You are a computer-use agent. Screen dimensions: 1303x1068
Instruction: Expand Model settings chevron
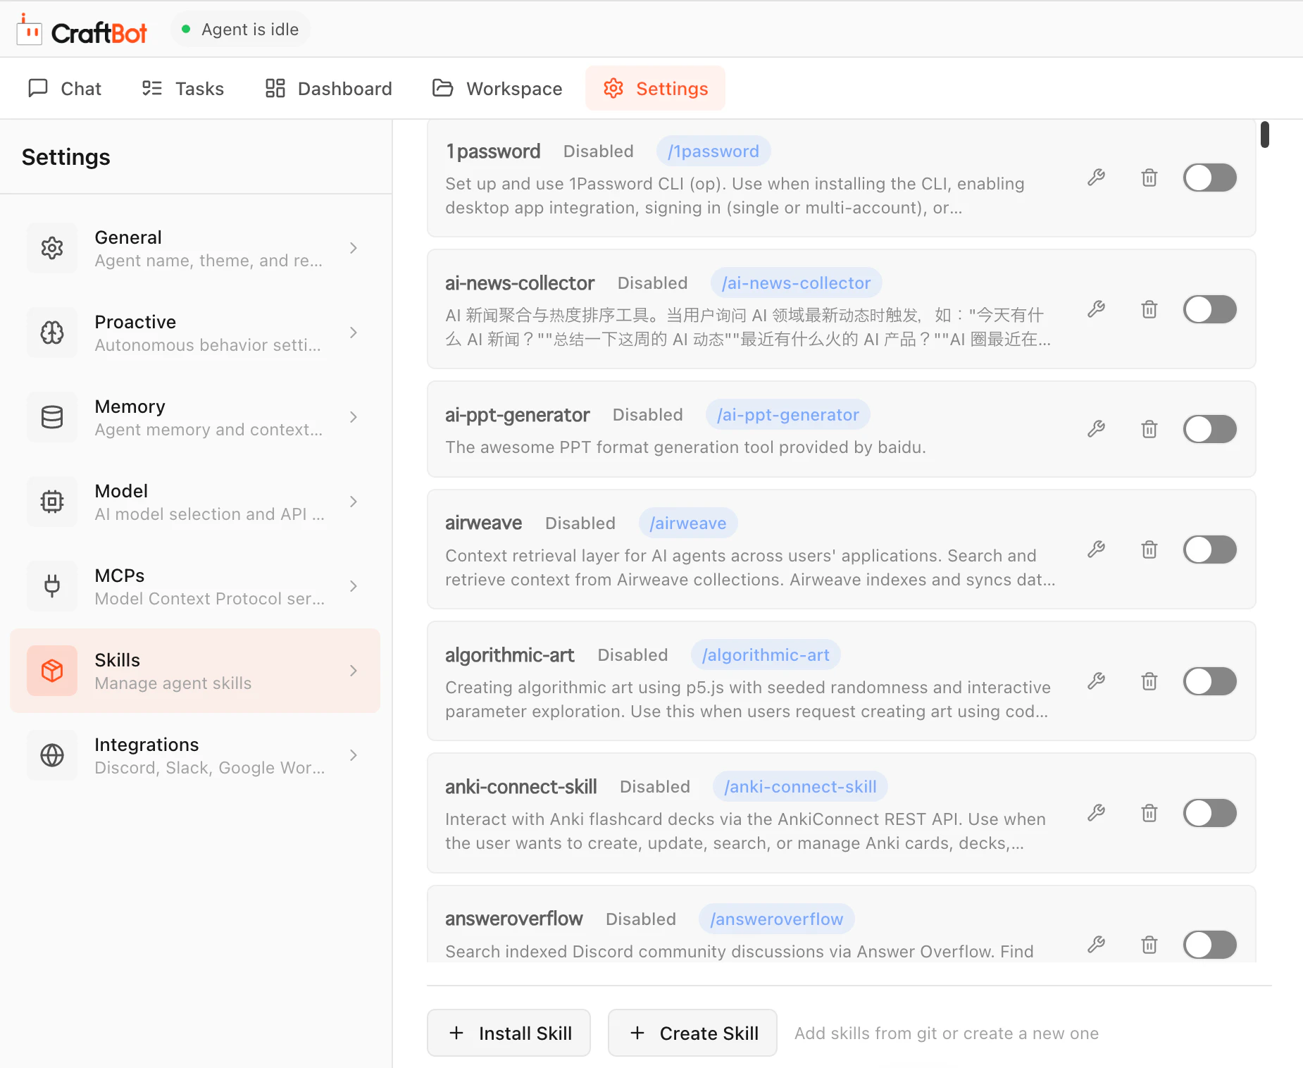[354, 502]
